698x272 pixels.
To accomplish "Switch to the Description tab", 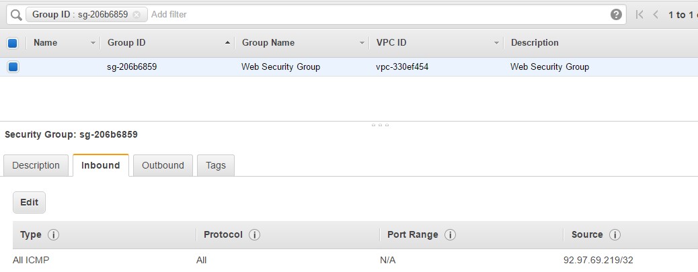I will click(36, 165).
